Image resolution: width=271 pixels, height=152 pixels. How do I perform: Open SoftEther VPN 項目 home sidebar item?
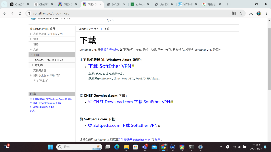tap(44, 28)
